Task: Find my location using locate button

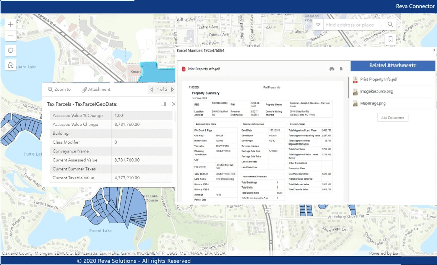Action: point(11,50)
